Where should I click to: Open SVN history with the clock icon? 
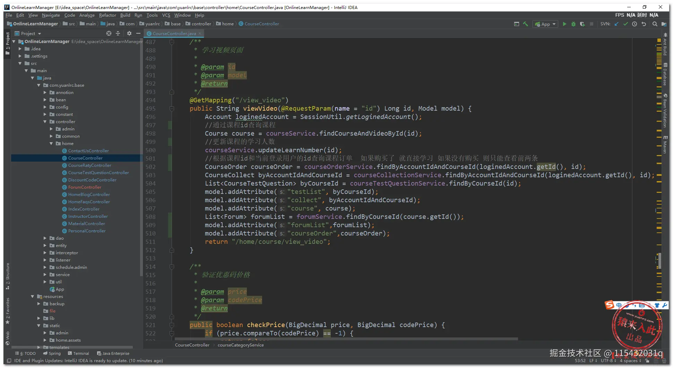635,24
